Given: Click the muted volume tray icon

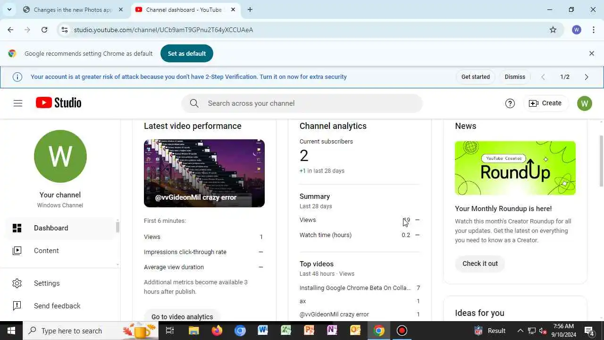Looking at the screenshot, I should [x=543, y=331].
